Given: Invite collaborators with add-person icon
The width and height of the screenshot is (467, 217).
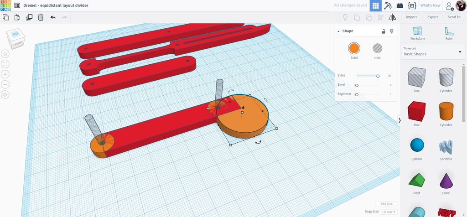Looking at the screenshot, I should 449,5.
